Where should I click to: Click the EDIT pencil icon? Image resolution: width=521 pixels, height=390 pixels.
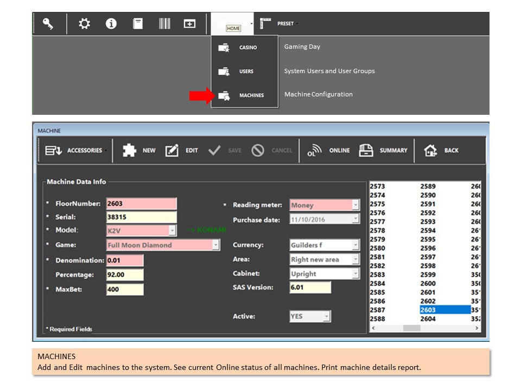click(172, 150)
